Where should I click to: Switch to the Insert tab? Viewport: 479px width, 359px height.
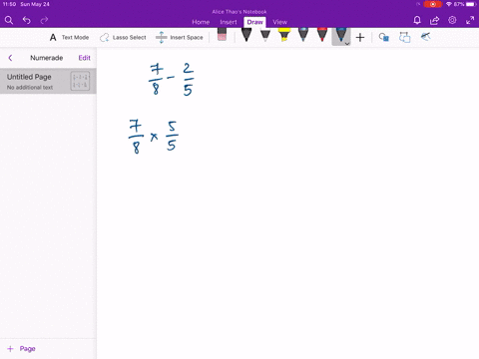click(x=229, y=22)
